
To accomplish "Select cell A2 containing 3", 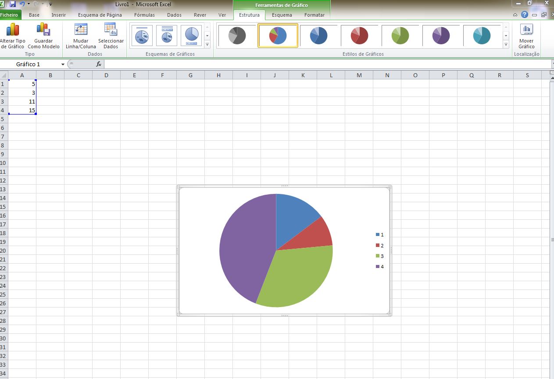I will tap(22, 93).
